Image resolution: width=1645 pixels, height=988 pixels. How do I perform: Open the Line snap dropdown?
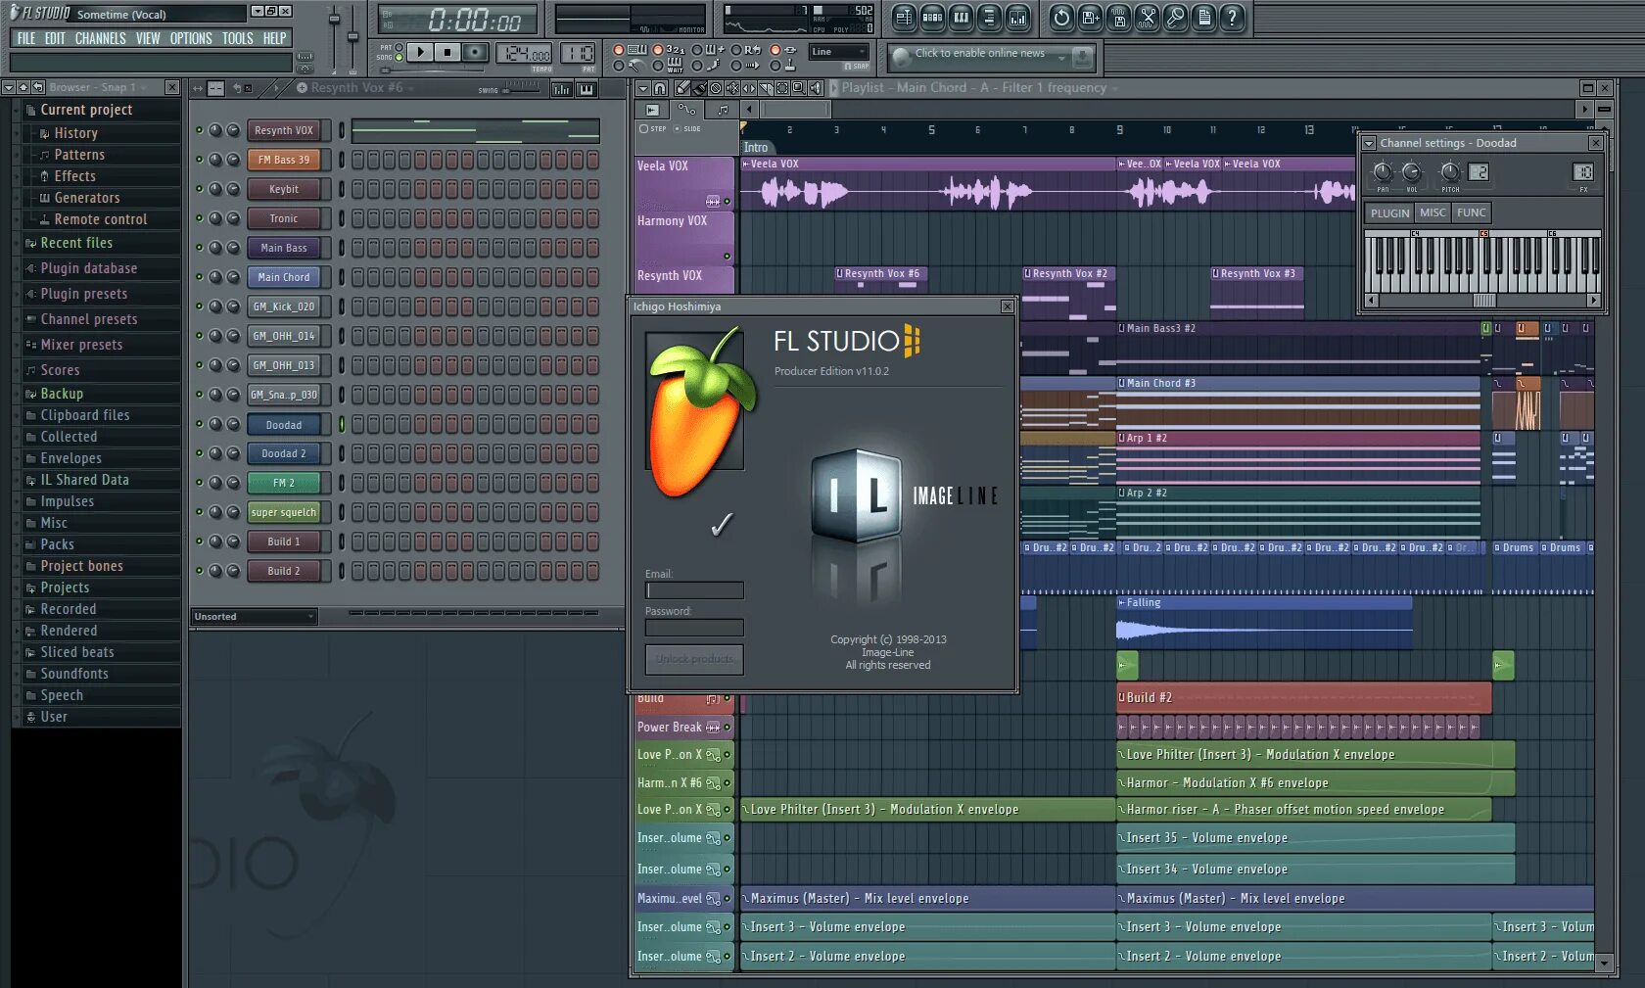click(x=839, y=52)
